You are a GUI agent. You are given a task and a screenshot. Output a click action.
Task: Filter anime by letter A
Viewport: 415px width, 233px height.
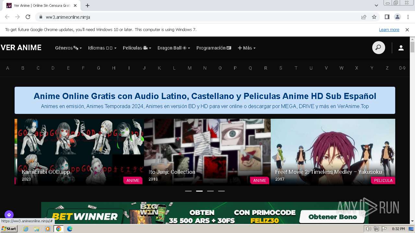click(8, 68)
